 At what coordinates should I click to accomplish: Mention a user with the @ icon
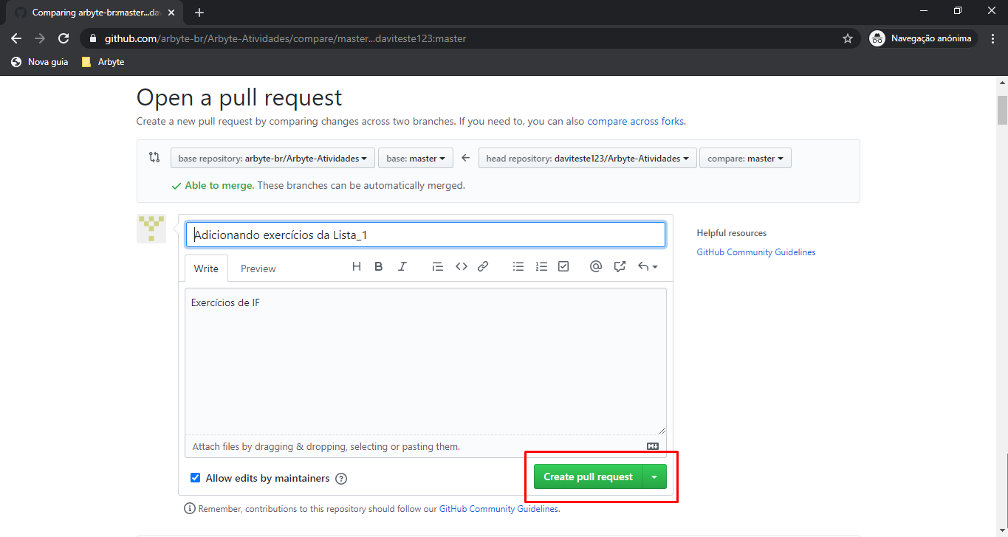tap(596, 267)
